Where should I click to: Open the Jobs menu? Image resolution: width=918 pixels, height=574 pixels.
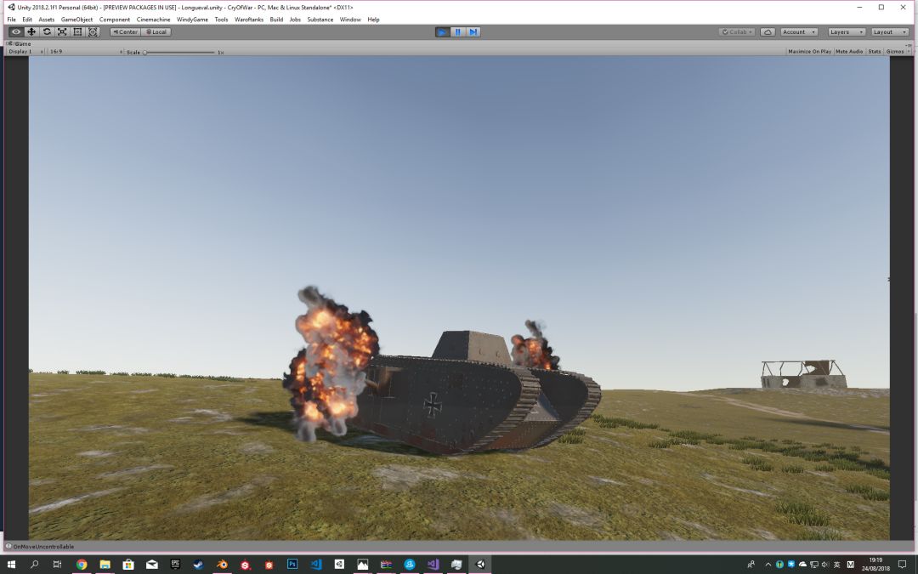click(295, 20)
